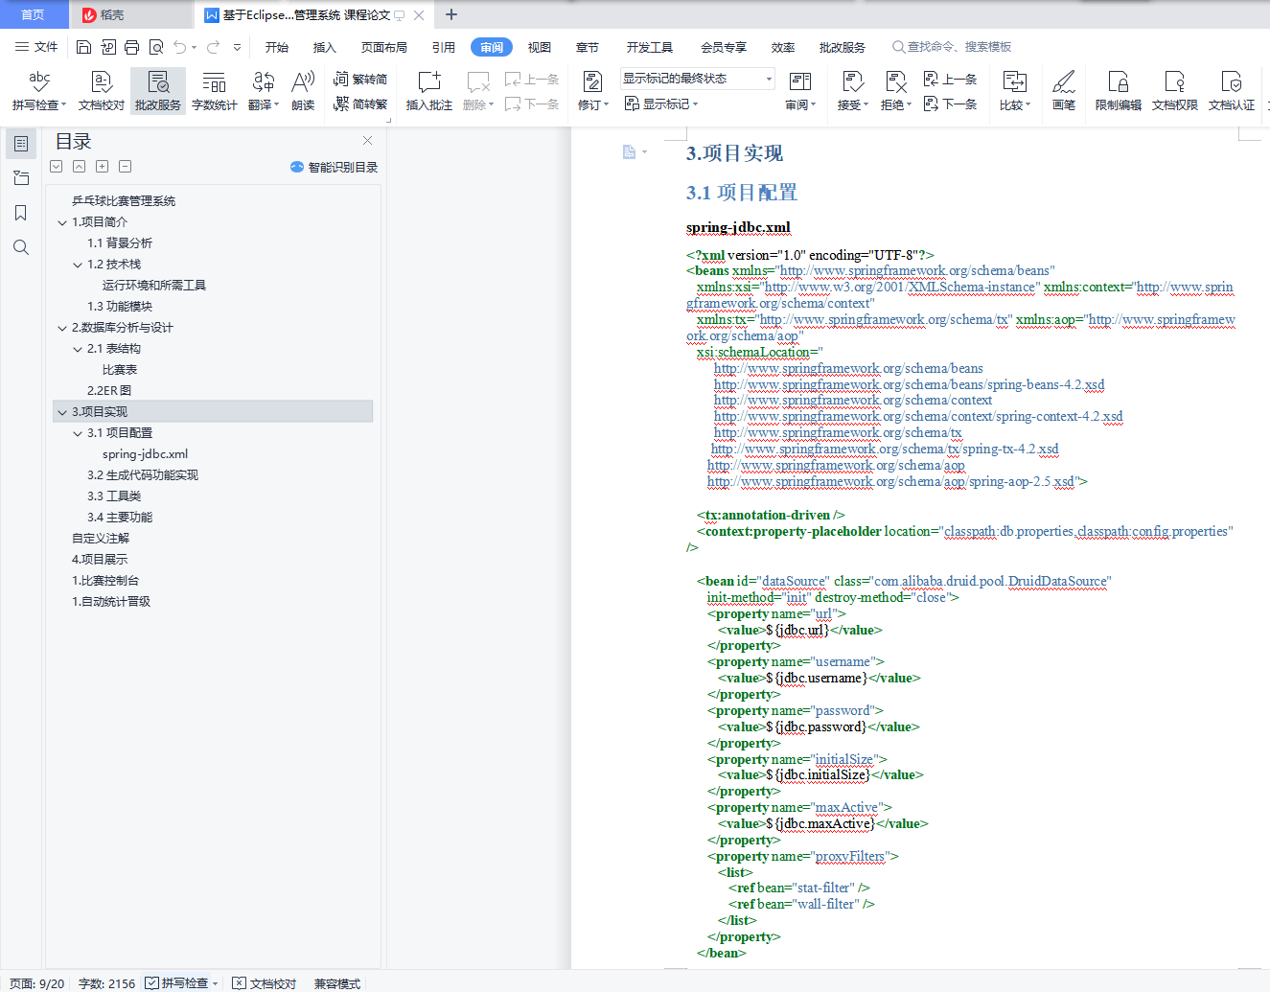Screen dimensions: 1270x992
Task: Open 文档权限 document permissions
Action: click(x=1174, y=90)
